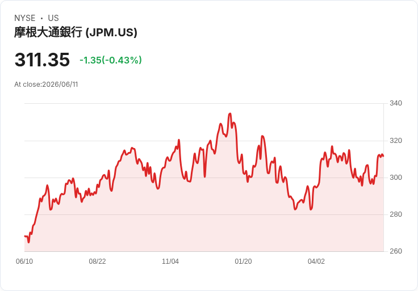Image resolution: width=418 pixels, height=291 pixels.
Task: Click the 280 price axis label
Action: tap(396, 214)
